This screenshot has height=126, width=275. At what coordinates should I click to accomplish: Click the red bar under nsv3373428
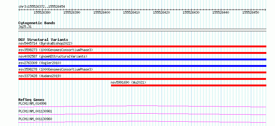tap(142, 79)
